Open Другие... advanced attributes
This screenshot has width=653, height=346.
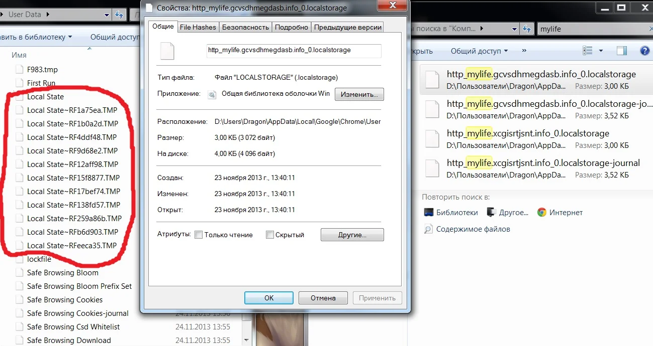click(x=352, y=235)
